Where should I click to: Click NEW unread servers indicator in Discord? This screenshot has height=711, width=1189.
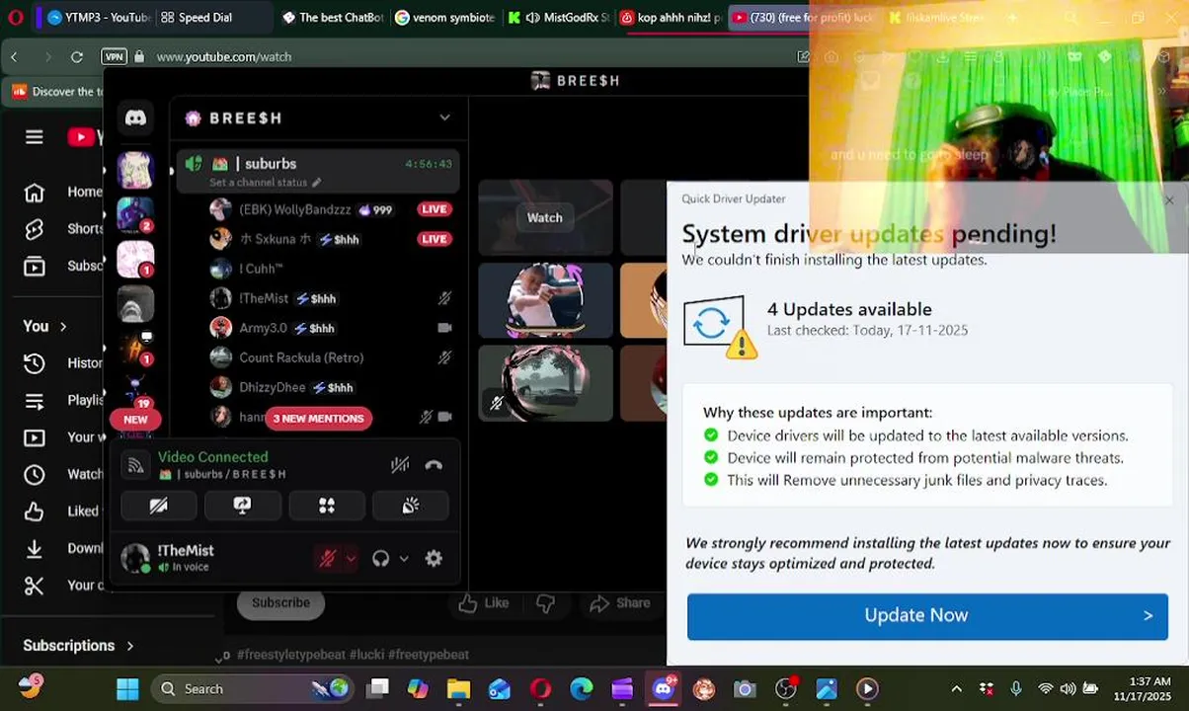(x=135, y=420)
